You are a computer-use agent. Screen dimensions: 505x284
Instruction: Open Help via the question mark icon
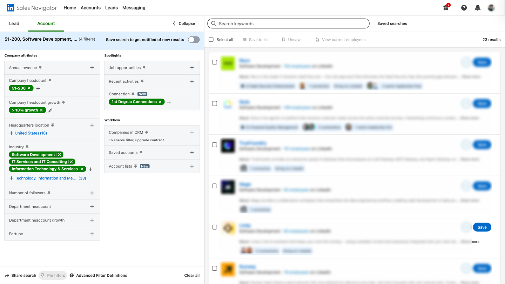pyautogui.click(x=464, y=7)
